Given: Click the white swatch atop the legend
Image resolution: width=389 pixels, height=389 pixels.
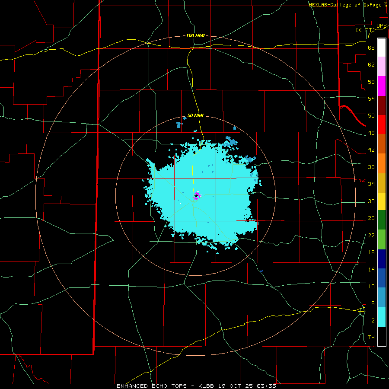Looking at the screenshot, I should [x=382, y=48].
